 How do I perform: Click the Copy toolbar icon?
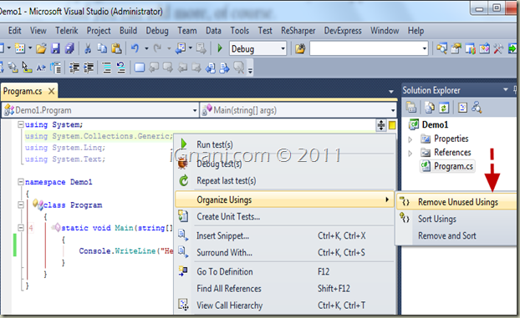click(102, 48)
